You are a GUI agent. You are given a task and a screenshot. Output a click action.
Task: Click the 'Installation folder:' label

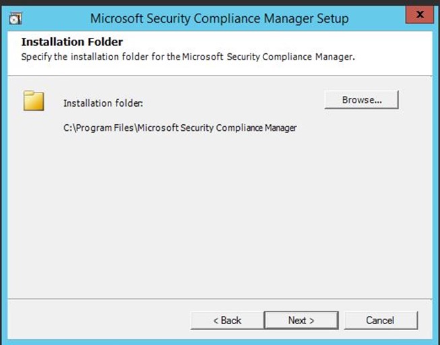pyautogui.click(x=103, y=103)
